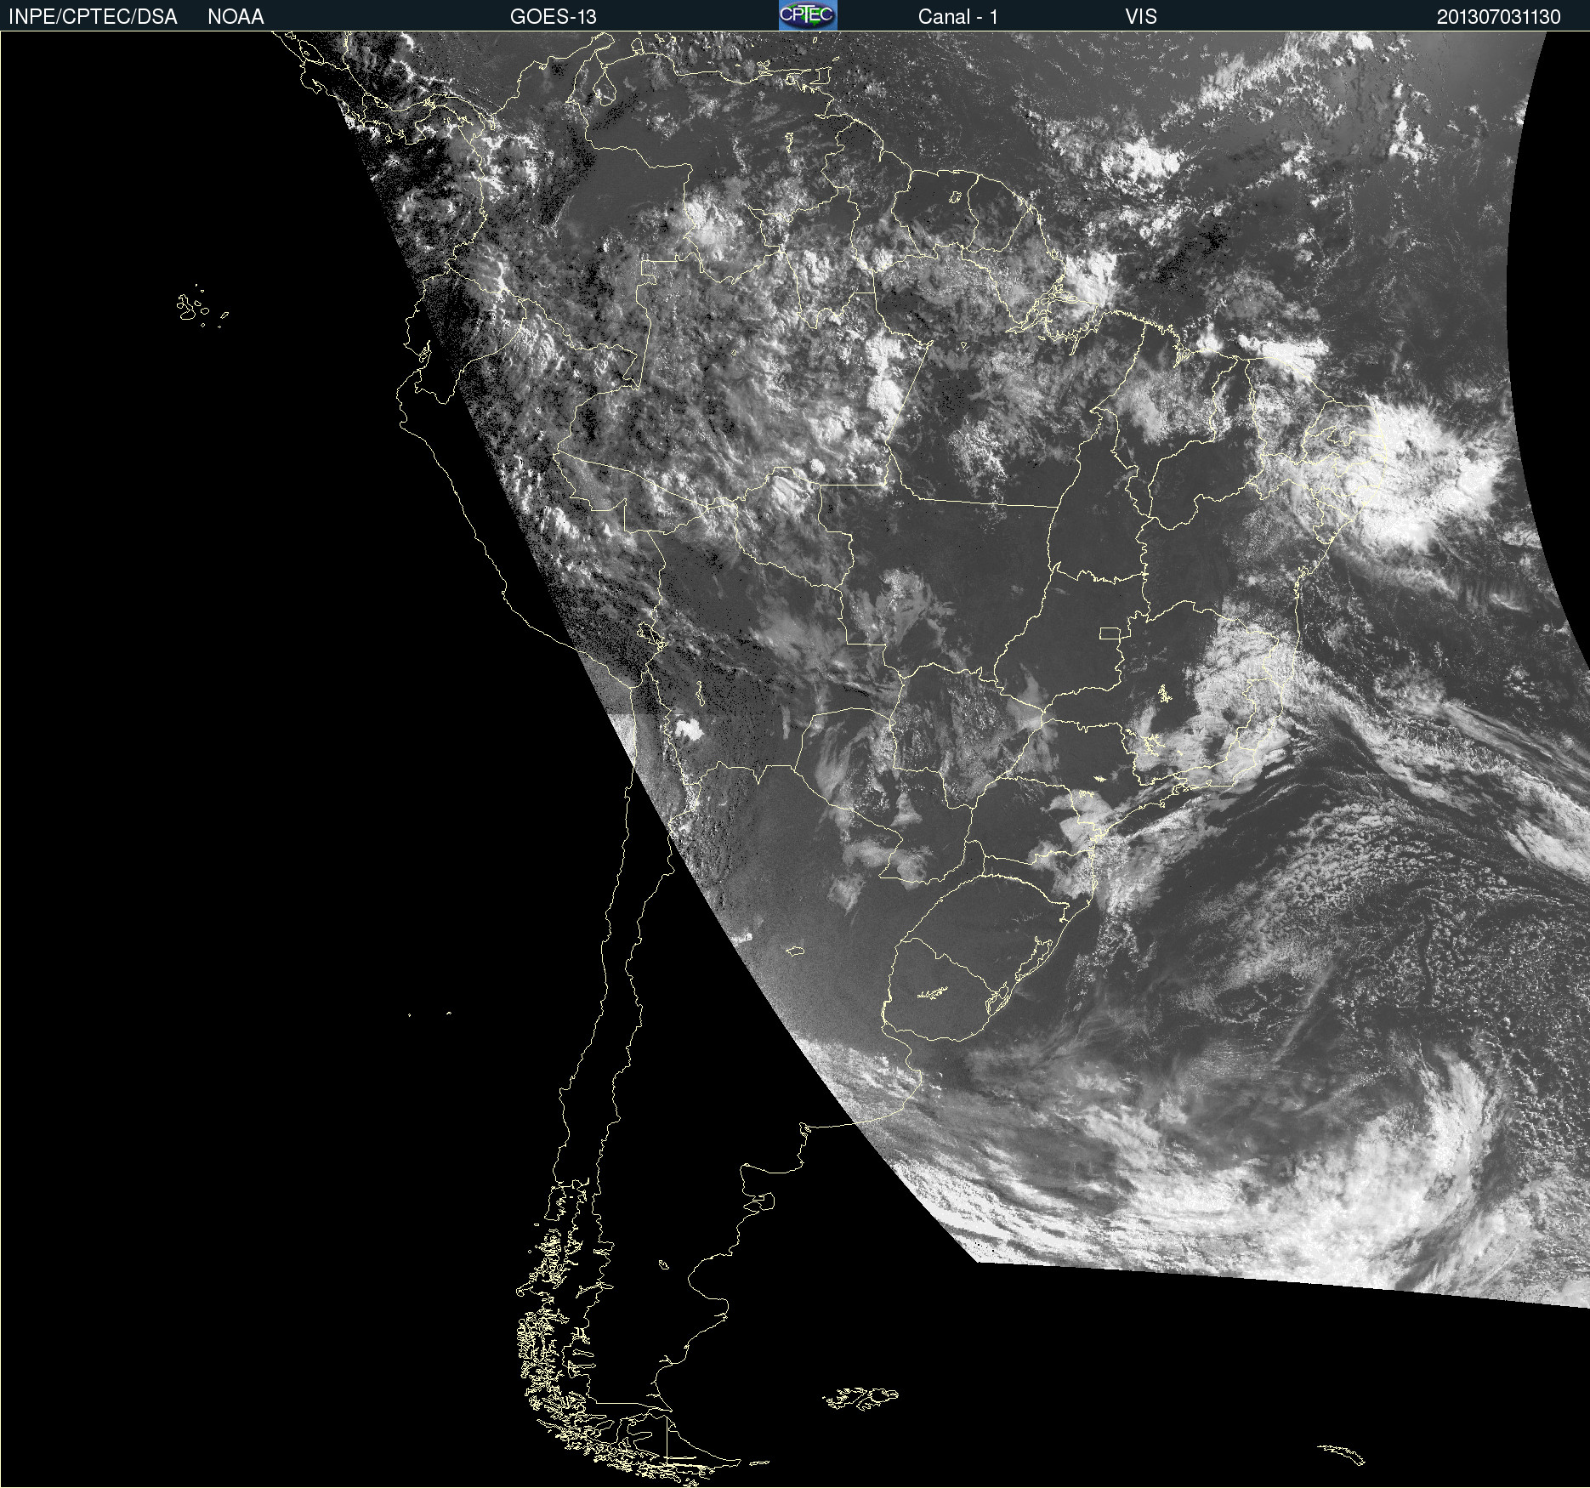Click the CPTEC logo in header
The width and height of the screenshot is (1590, 1488).
coord(807,15)
